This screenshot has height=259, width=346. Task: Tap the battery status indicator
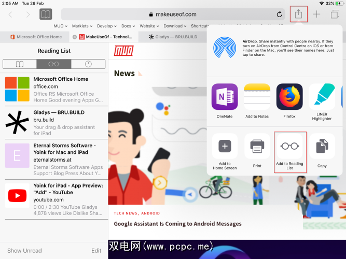pos(339,3)
